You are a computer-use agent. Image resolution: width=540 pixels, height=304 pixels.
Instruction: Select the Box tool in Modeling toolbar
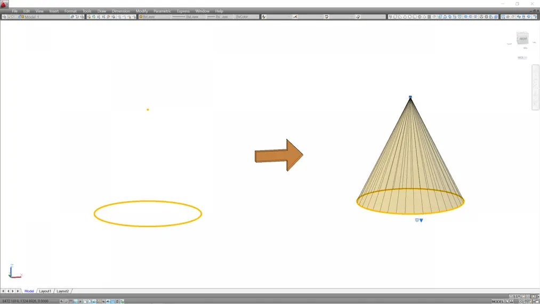[396, 17]
